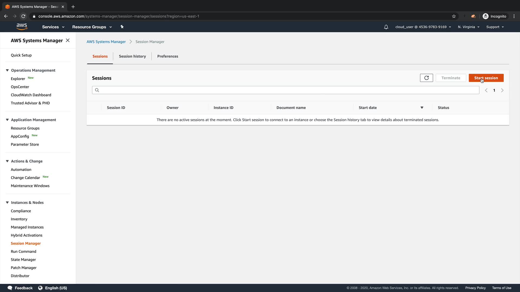Screen dimensions: 520x292
Task: Open the notifications bell icon
Action: tap(386, 27)
